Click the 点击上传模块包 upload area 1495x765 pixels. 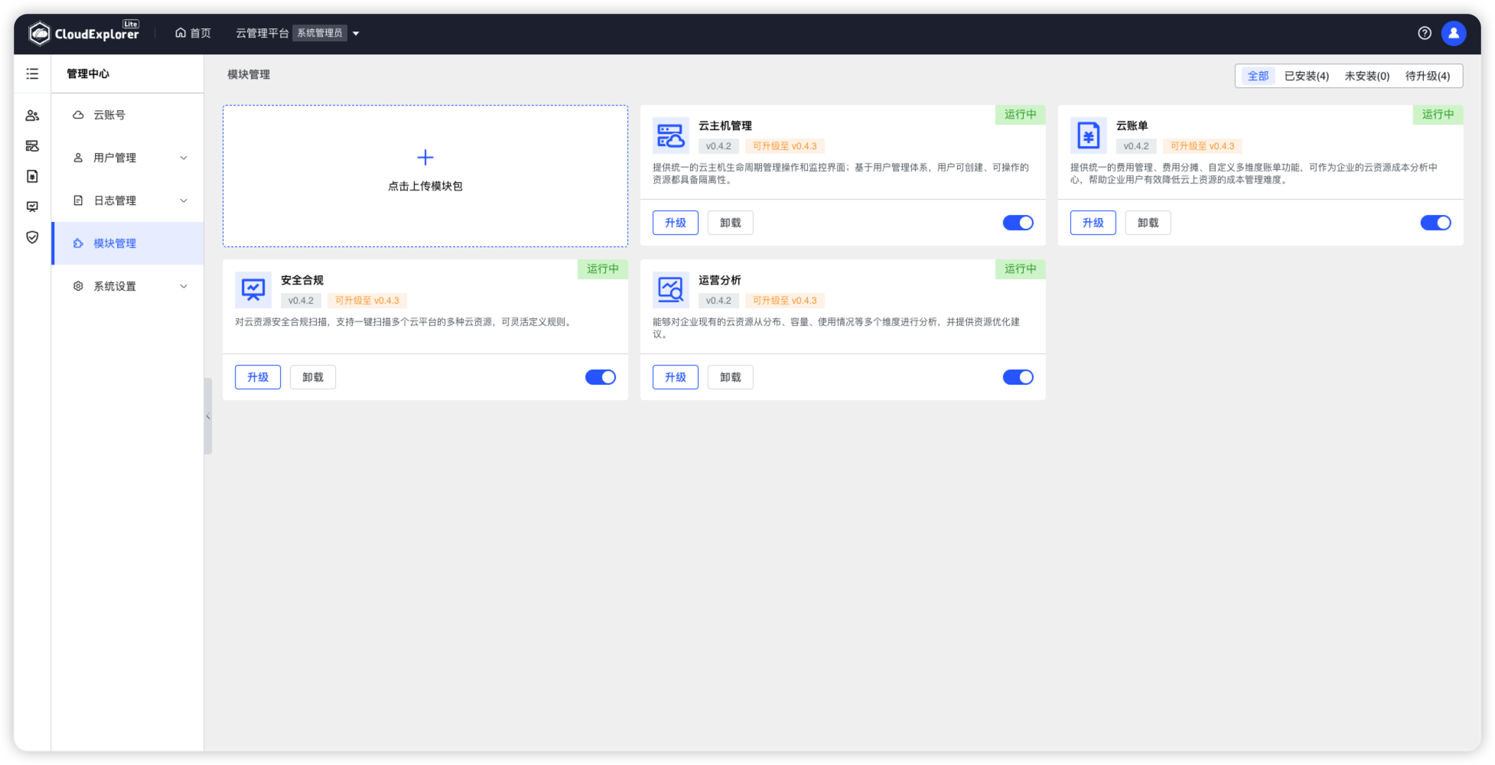coord(425,175)
